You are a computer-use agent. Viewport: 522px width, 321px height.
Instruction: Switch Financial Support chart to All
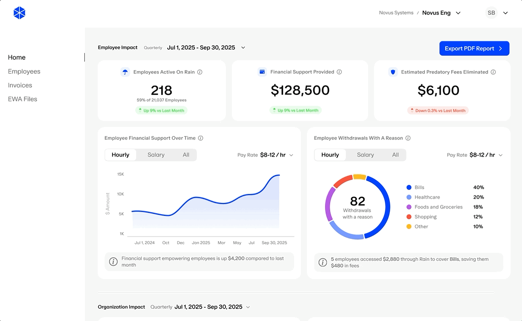(186, 155)
